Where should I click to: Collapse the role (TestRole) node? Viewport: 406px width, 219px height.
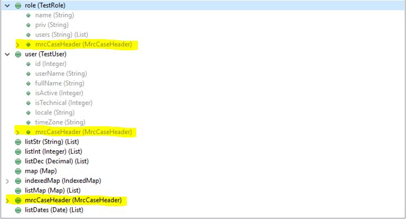coord(7,6)
